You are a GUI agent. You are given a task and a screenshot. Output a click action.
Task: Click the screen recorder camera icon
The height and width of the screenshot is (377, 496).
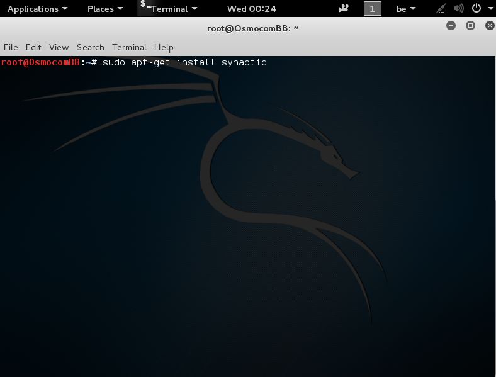(344, 9)
